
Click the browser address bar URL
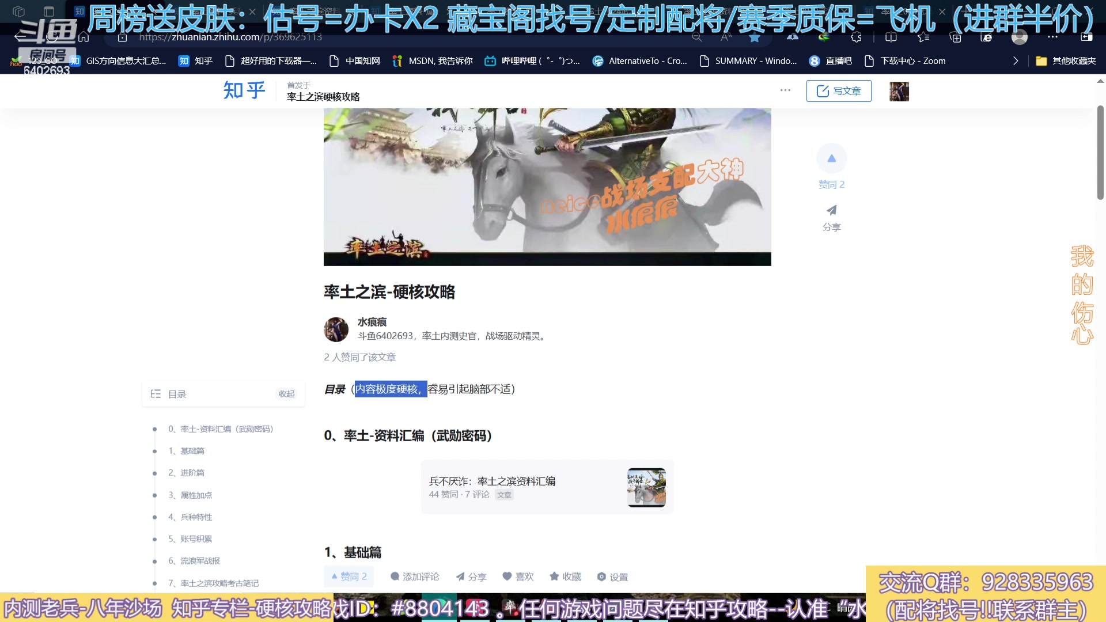(230, 37)
